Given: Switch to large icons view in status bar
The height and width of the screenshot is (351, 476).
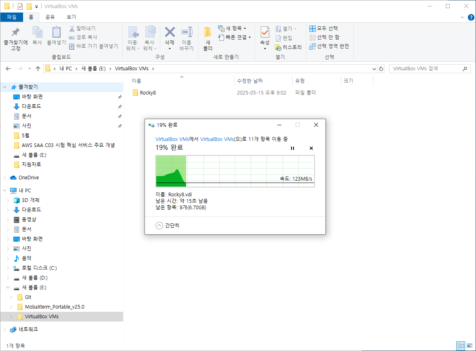Looking at the screenshot, I should pos(469,345).
